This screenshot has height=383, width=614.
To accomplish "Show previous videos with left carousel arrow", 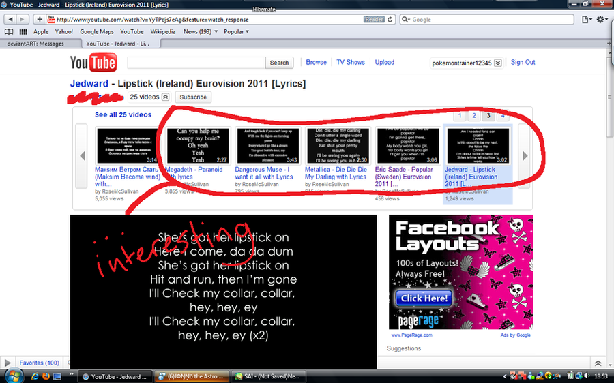I will click(x=82, y=155).
